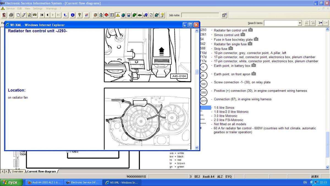Click 'Connection (87), in engine wiring harness' text
Image resolution: width=330 pixels, height=186 pixels.
pyautogui.click(x=243, y=99)
